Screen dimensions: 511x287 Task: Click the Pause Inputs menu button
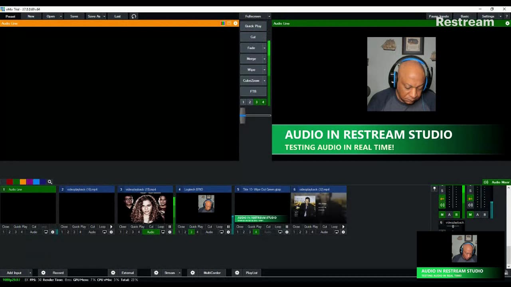pyautogui.click(x=439, y=16)
